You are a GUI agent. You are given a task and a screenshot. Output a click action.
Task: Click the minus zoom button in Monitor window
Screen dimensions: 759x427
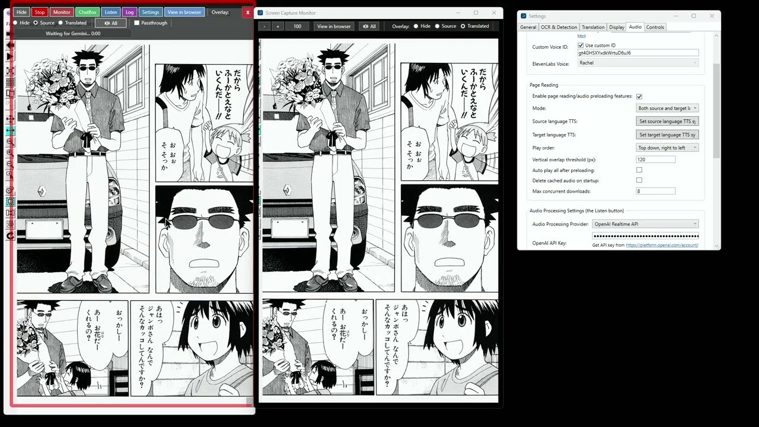(264, 26)
